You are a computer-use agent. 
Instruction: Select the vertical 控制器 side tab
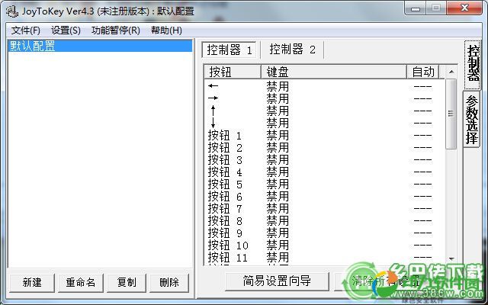click(474, 61)
